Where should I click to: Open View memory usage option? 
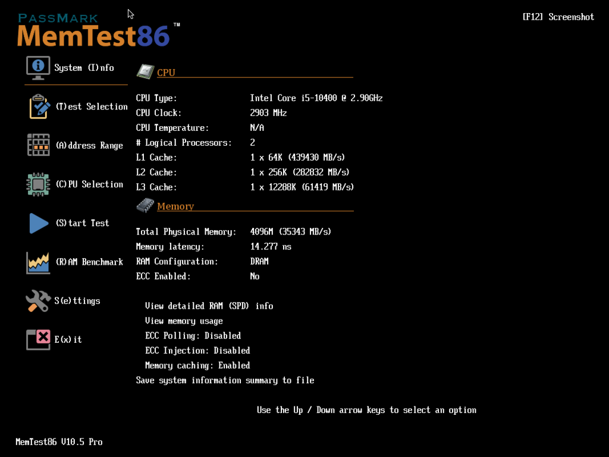click(x=184, y=321)
